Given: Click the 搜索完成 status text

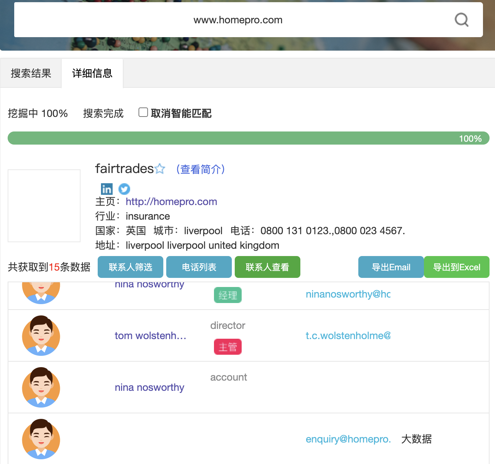Looking at the screenshot, I should pos(104,113).
